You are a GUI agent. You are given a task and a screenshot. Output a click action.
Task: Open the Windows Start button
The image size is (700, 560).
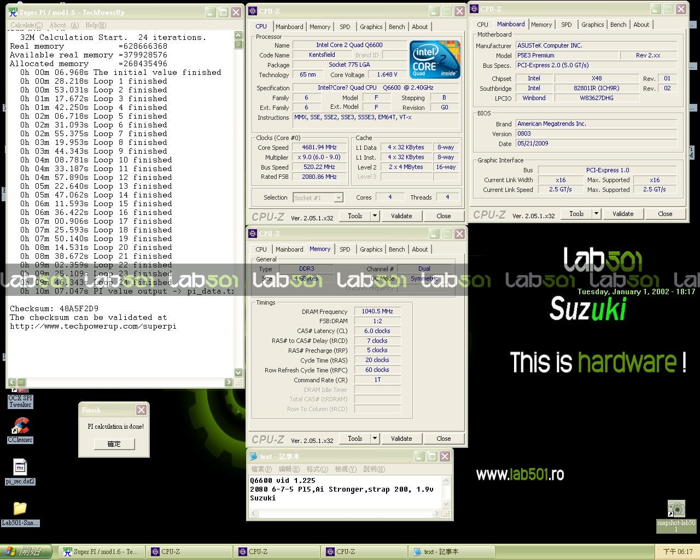(x=26, y=552)
